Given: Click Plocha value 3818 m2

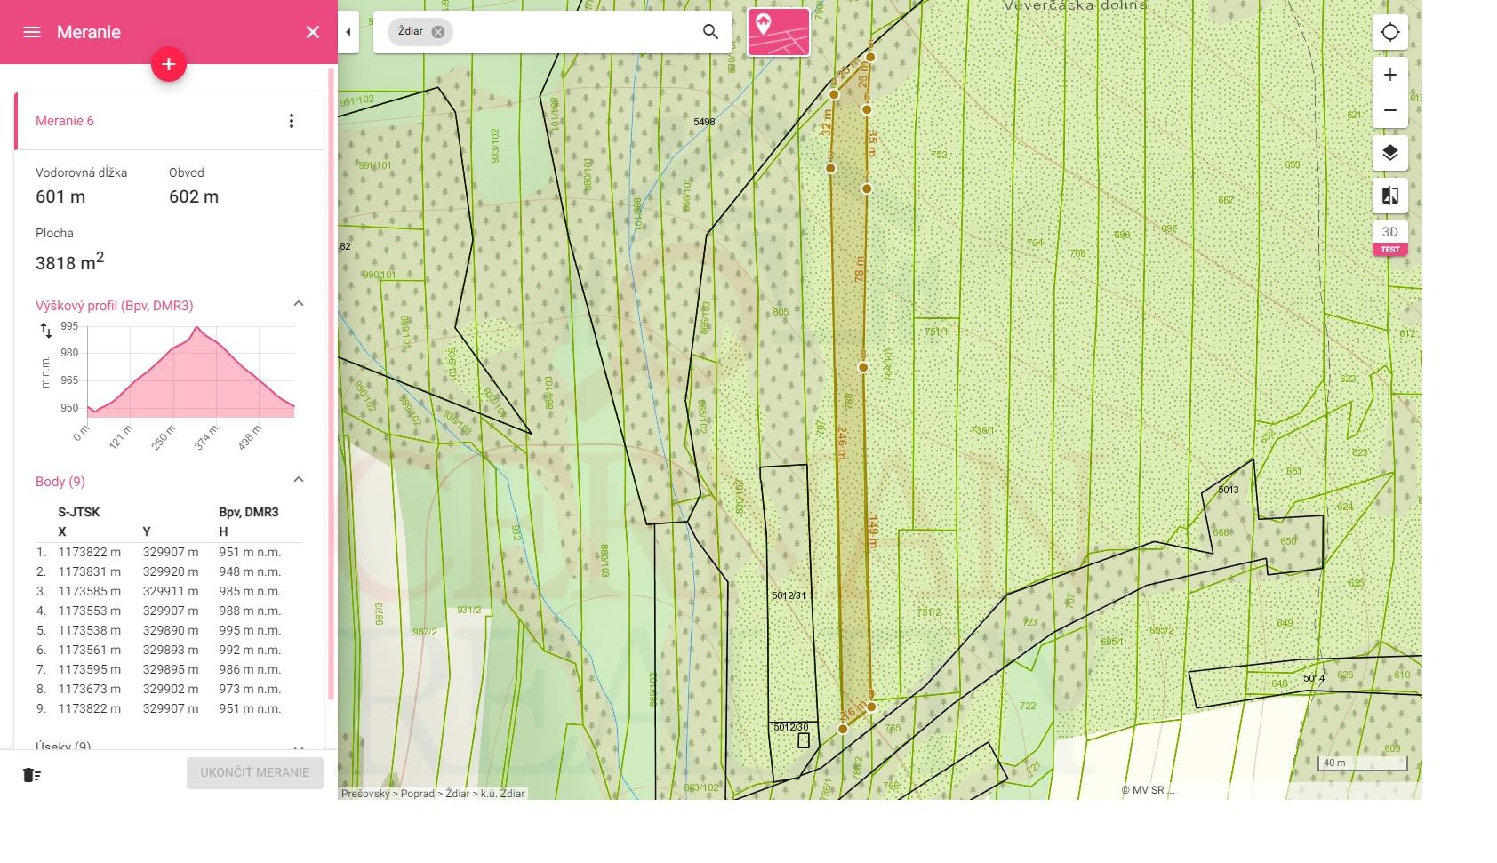Looking at the screenshot, I should 69,262.
